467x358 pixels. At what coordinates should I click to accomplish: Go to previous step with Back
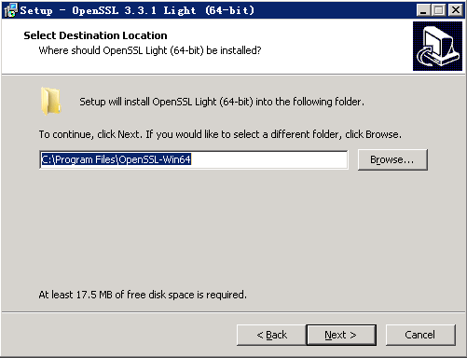coord(271,335)
